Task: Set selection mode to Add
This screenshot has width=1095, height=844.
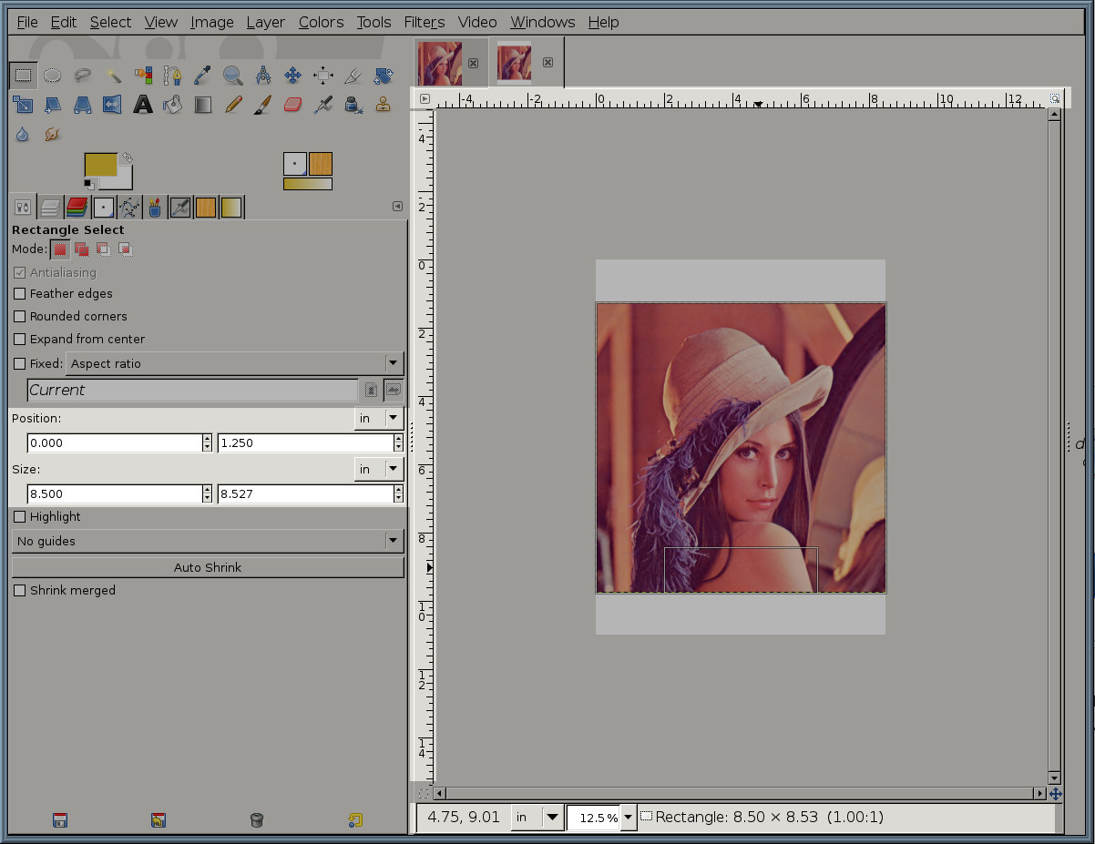Action: [82, 249]
